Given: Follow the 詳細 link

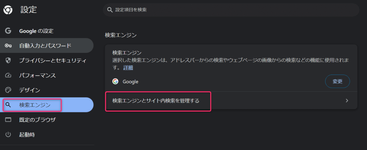Looking at the screenshot, I should coord(128,68).
